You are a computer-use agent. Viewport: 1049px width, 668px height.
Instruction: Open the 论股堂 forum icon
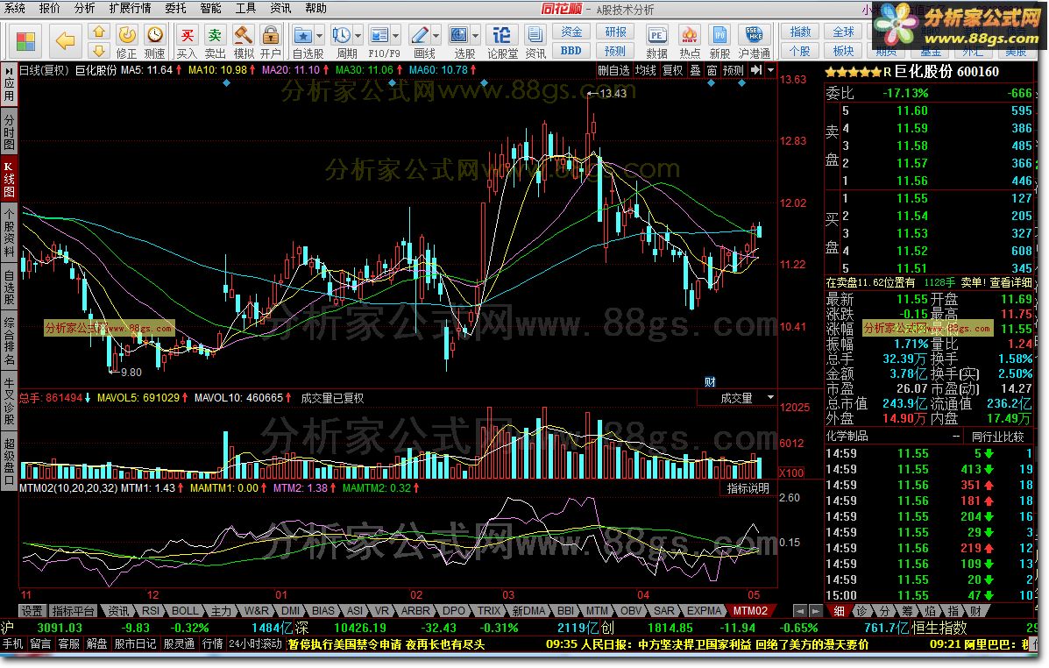click(x=501, y=35)
